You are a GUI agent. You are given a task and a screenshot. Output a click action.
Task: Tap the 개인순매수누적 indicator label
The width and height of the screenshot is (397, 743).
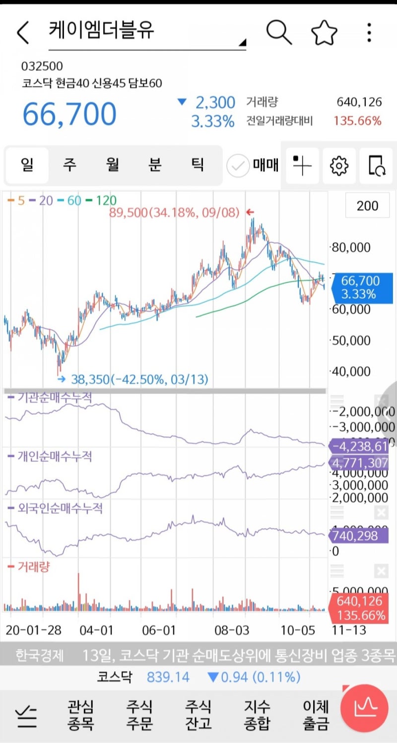click(x=50, y=456)
